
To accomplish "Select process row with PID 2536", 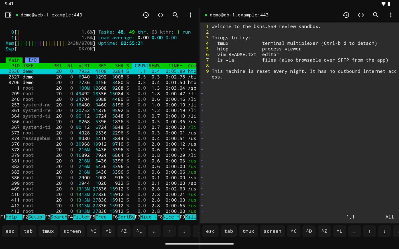I will [98, 71].
